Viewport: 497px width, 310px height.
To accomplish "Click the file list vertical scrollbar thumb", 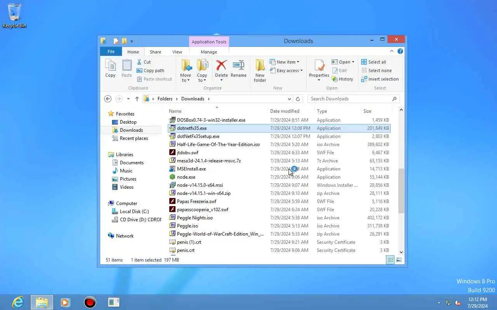I will click(x=401, y=191).
